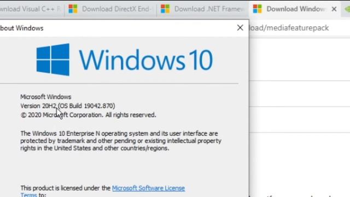Screen dimensions: 350x197
Task: Click the Windows 10 logo in the About dialog
Action: (125, 60)
